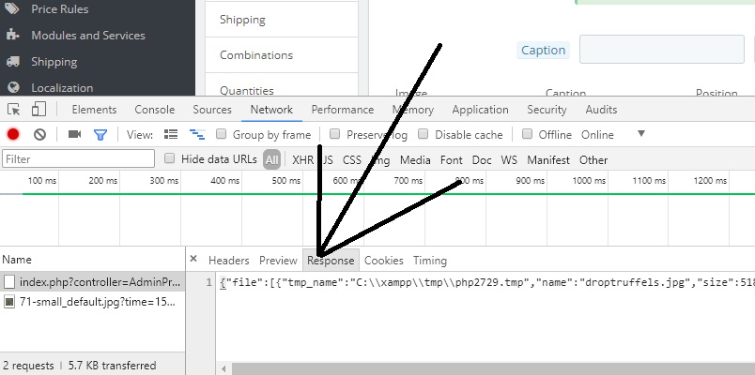Filter requests by Other
The width and height of the screenshot is (755, 375).
click(593, 160)
